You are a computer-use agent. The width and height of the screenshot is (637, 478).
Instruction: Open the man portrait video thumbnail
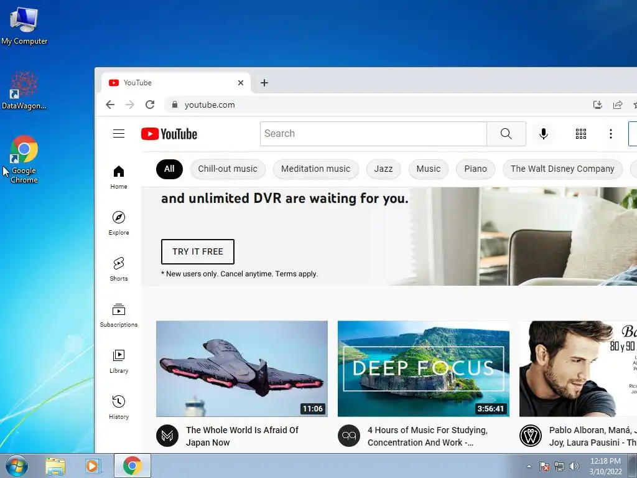pos(578,368)
